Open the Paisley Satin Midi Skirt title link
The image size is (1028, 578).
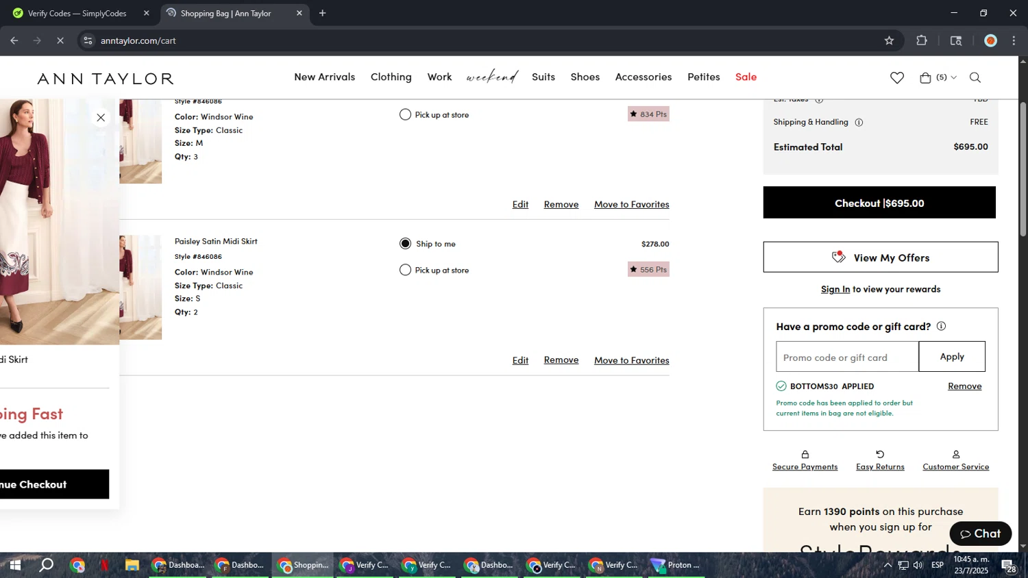(x=216, y=241)
